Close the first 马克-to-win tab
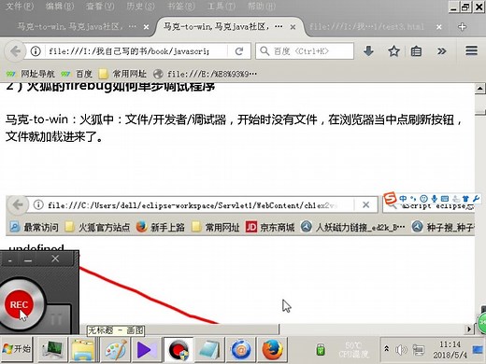The width and height of the screenshot is (486, 364). 146,27
